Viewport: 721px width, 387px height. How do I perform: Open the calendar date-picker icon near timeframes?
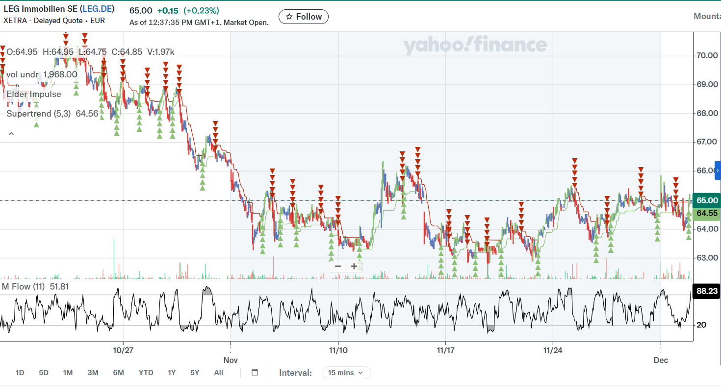tap(255, 372)
